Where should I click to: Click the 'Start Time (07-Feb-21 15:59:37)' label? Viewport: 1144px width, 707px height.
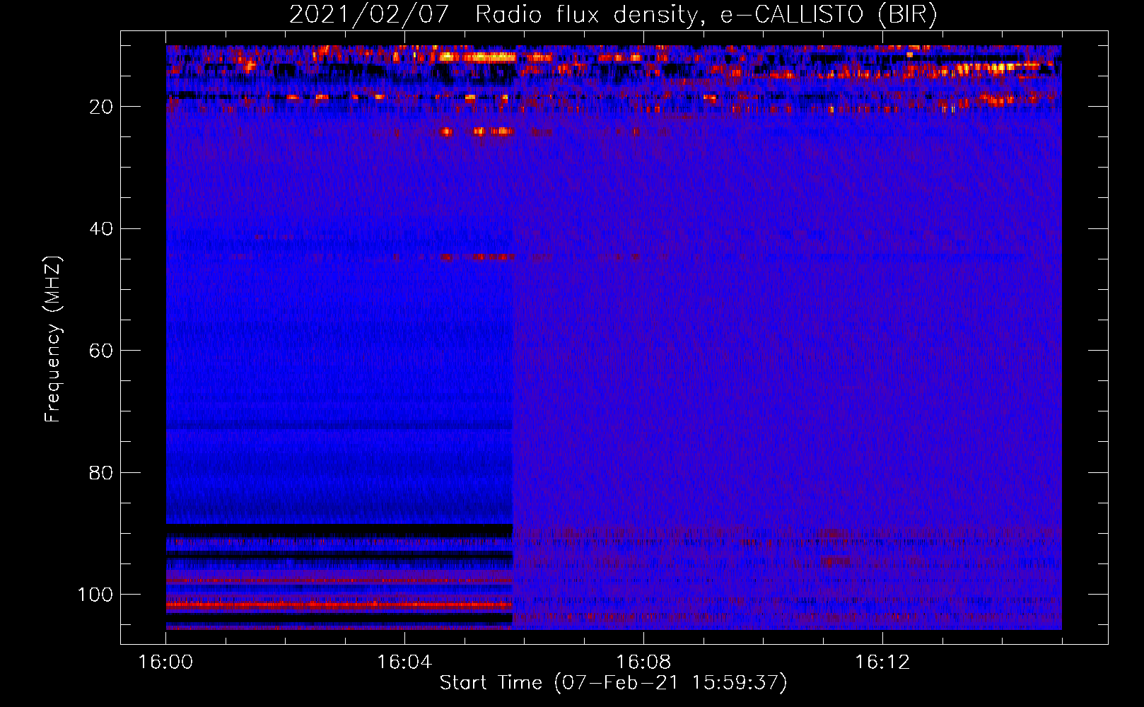pos(613,683)
